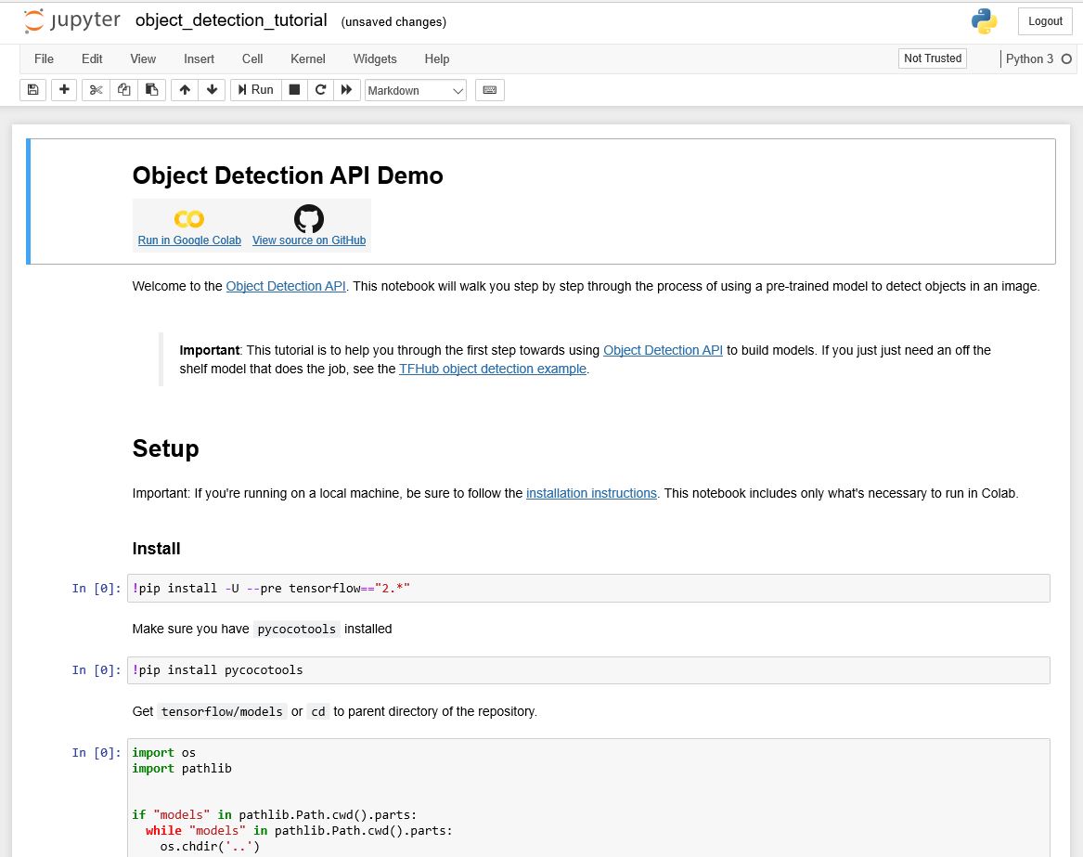Viewport: 1083px width, 857px height.
Task: Open the Markdown cell type dropdown
Action: (415, 91)
